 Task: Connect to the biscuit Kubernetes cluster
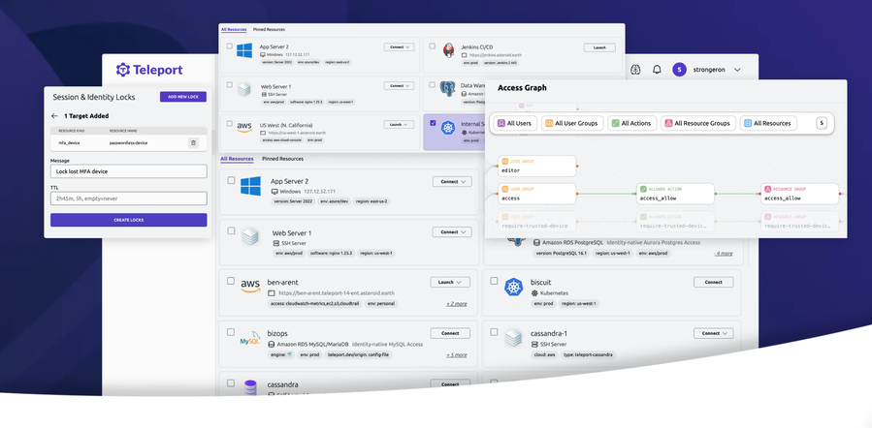coord(714,282)
